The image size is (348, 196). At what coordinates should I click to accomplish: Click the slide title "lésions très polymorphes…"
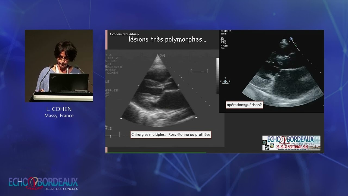[167, 39]
